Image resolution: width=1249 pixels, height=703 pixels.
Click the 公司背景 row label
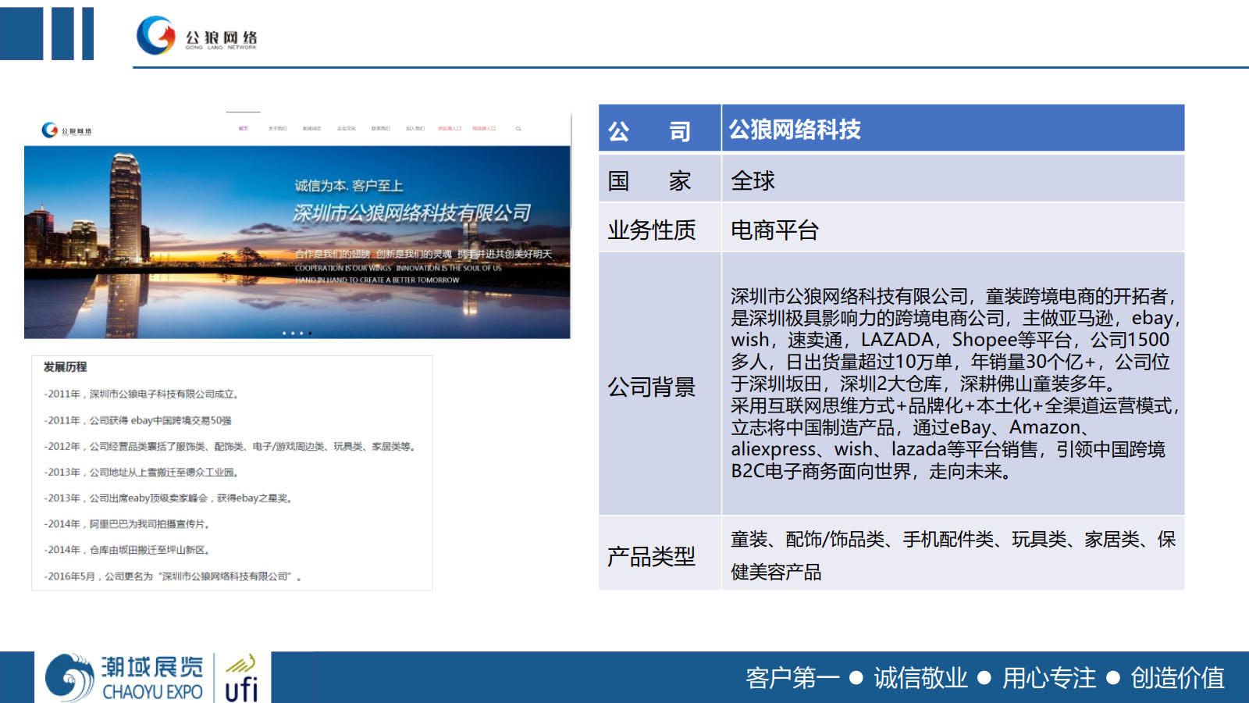[660, 384]
